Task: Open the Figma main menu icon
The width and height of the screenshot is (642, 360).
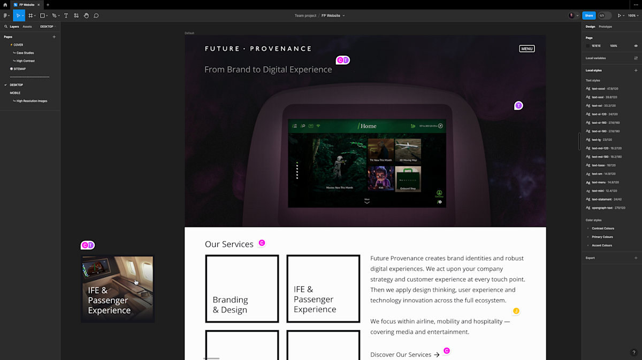Action: pos(6,15)
